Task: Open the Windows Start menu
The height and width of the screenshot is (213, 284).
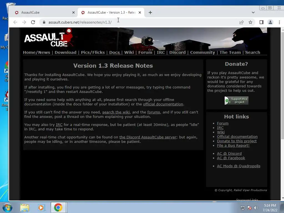Action: point(7,207)
